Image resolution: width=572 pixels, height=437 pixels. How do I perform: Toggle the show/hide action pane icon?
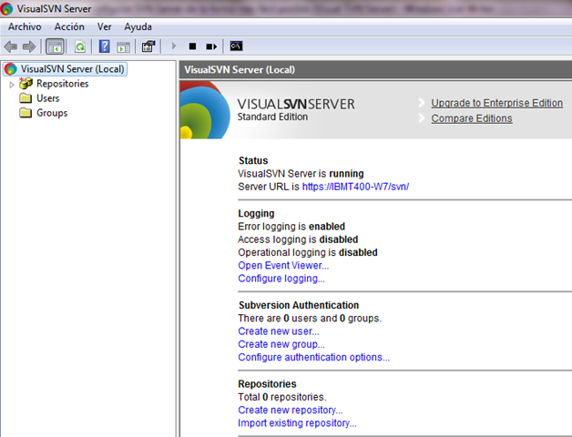coord(123,46)
